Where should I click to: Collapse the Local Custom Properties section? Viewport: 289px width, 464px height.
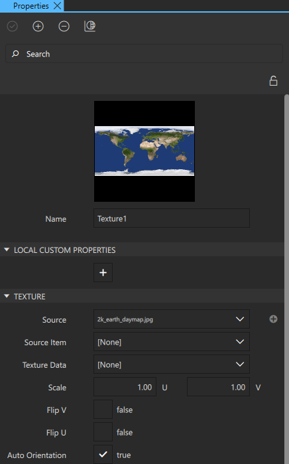pyautogui.click(x=7, y=250)
